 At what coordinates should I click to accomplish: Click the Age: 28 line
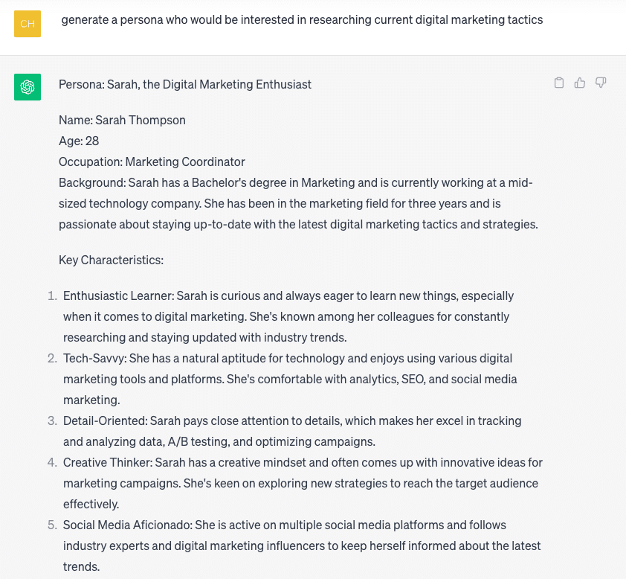pos(79,141)
